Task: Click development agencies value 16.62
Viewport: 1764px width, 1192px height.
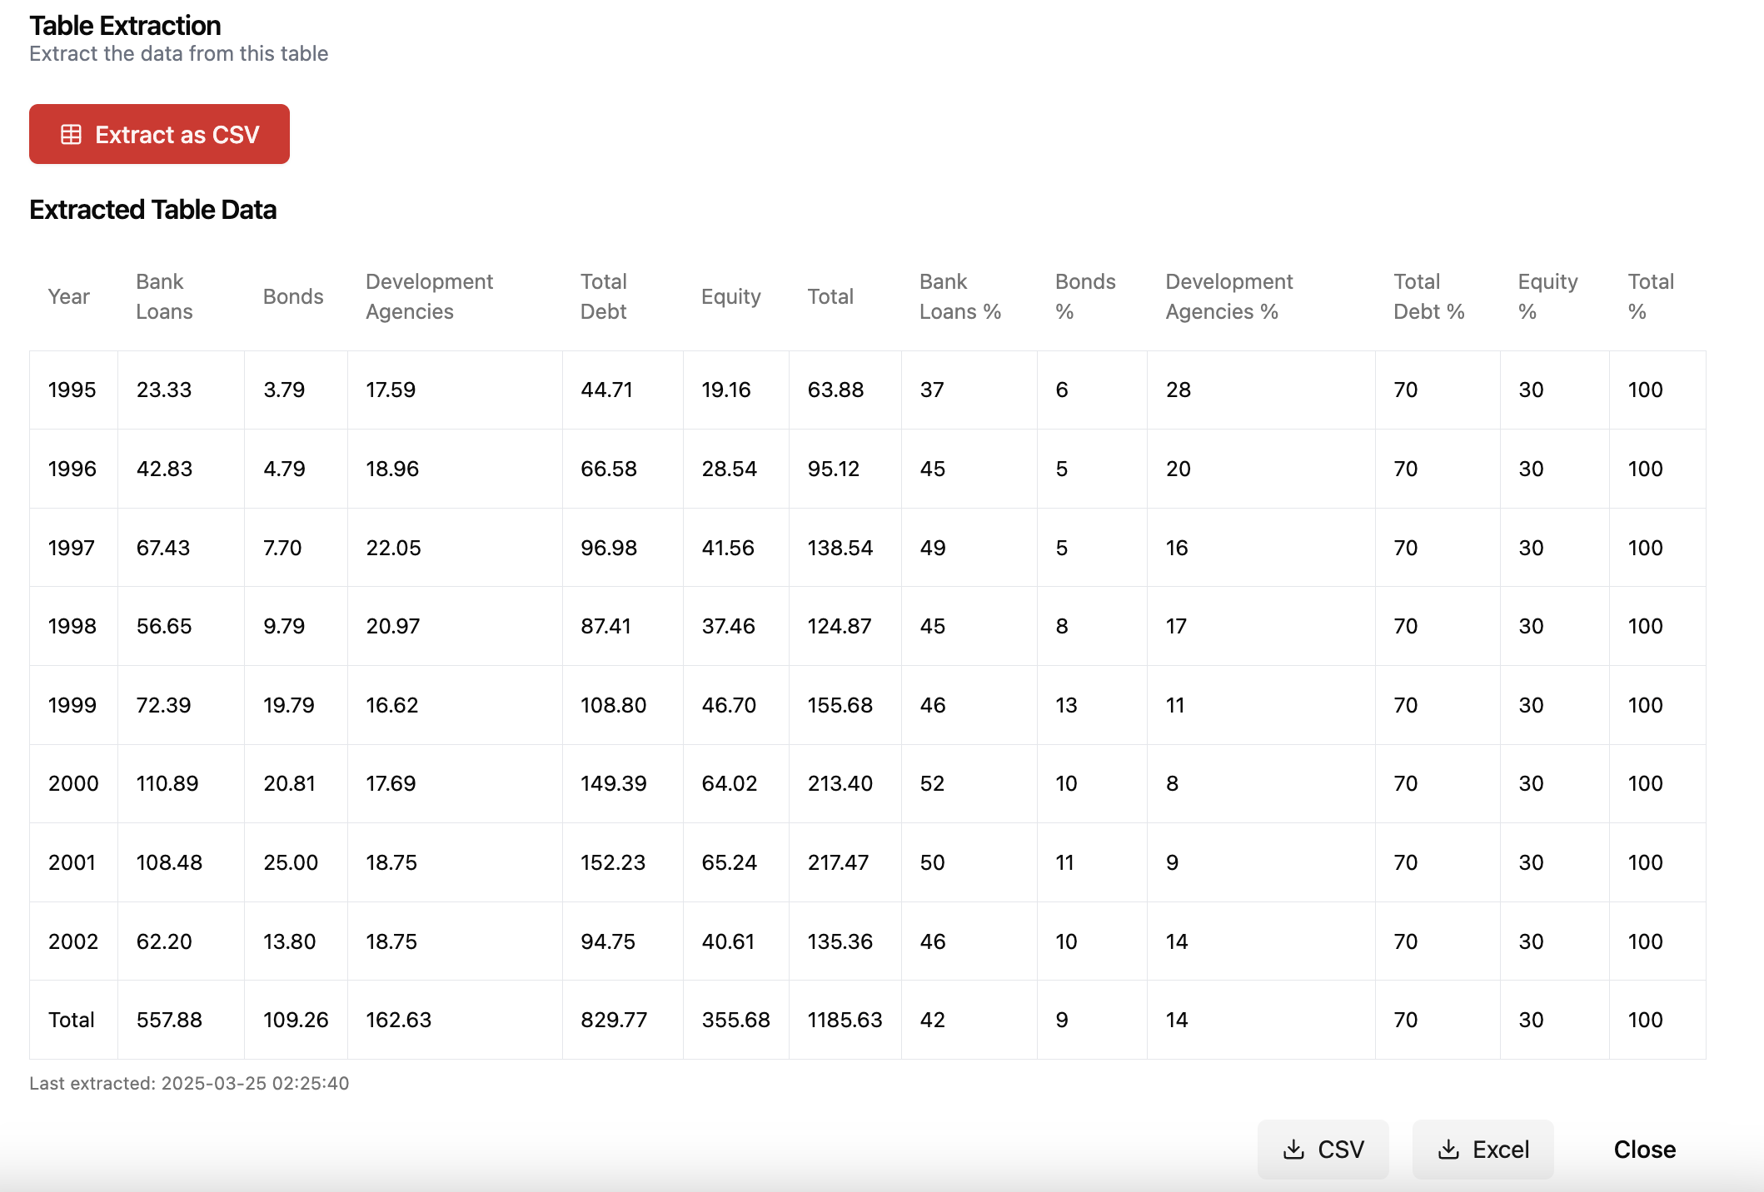Action: pos(392,705)
